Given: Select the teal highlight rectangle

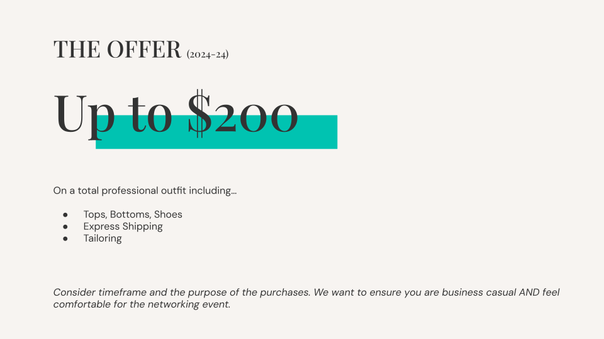Looking at the screenshot, I should pyautogui.click(x=216, y=132).
